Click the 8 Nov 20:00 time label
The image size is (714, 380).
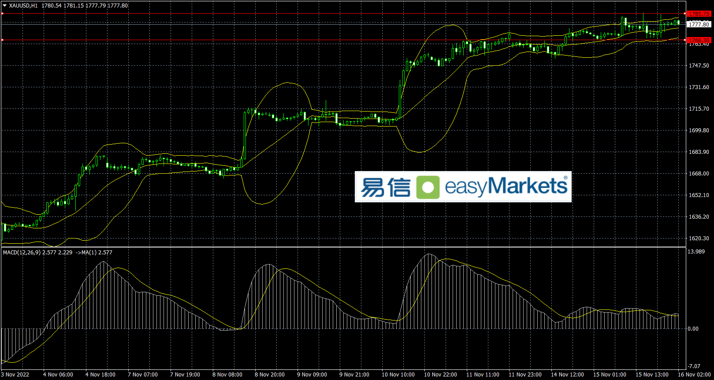pos(270,375)
